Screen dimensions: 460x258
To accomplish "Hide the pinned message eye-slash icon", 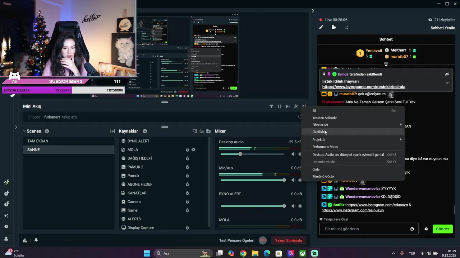I will 447,74.
